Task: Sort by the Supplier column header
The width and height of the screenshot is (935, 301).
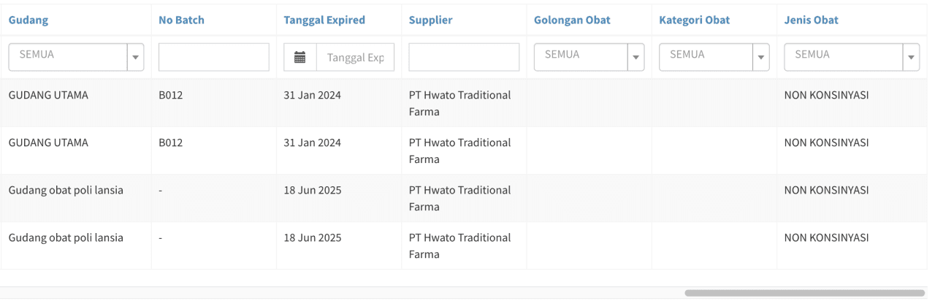Action: tap(430, 20)
